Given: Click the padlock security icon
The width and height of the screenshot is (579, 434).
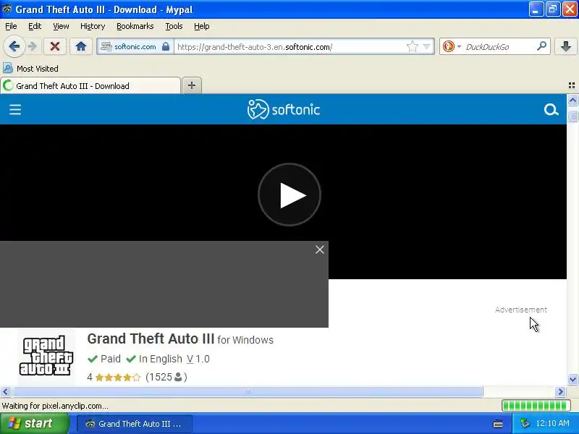Looking at the screenshot, I should [166, 46].
